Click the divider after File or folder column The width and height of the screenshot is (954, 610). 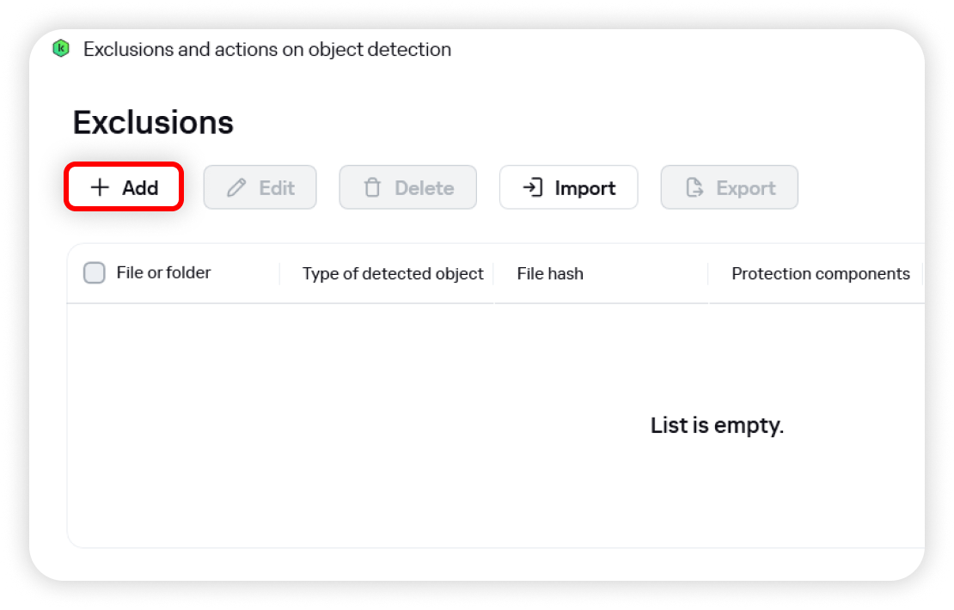[280, 274]
